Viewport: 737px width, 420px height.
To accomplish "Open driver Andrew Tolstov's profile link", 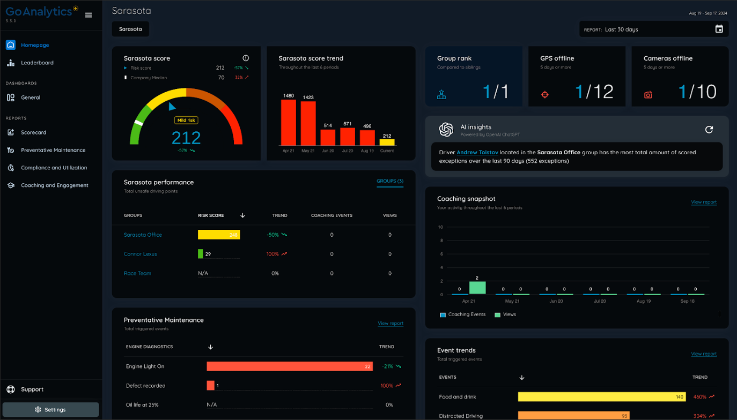I will [x=477, y=152].
